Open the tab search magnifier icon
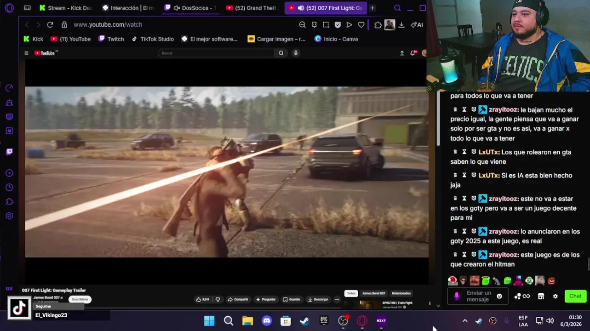 point(397,8)
